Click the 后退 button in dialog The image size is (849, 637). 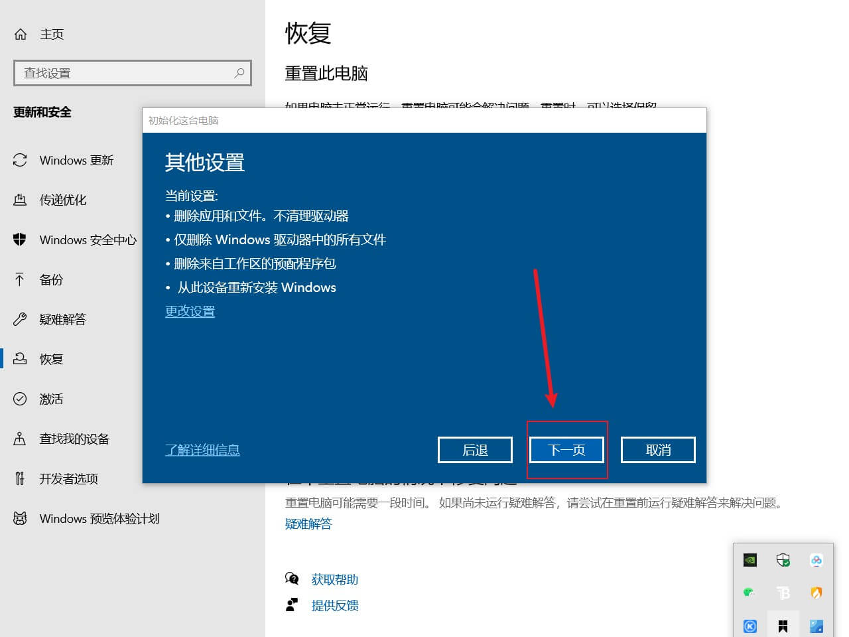475,450
